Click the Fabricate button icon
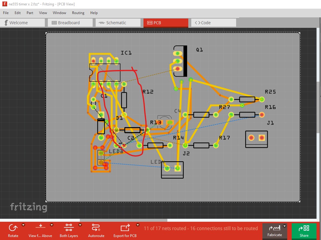The height and width of the screenshot is (240, 321). [274, 228]
